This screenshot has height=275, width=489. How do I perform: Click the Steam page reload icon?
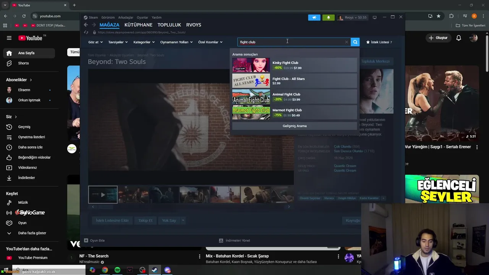(86, 32)
